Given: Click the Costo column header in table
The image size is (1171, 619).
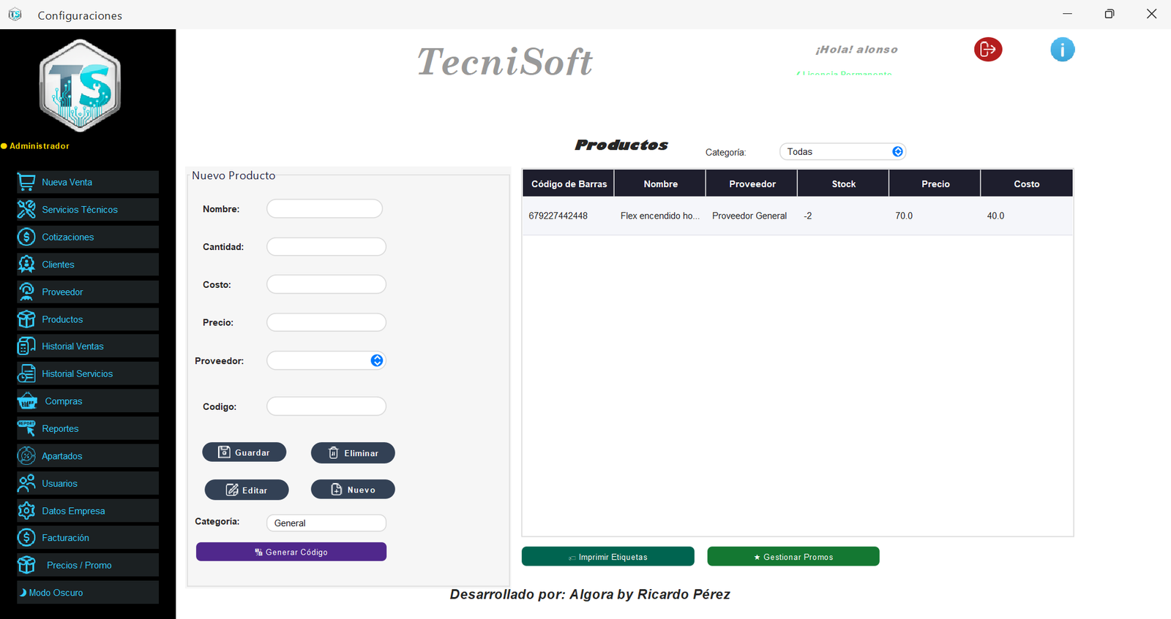Looking at the screenshot, I should tap(1027, 183).
